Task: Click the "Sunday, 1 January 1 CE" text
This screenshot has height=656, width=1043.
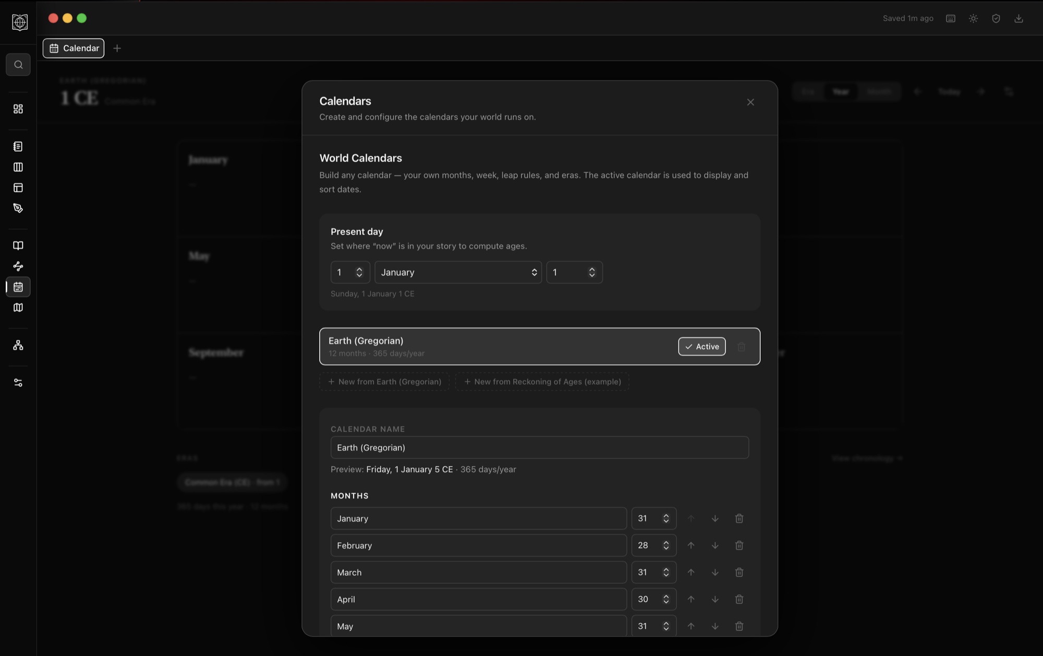Action: click(372, 294)
